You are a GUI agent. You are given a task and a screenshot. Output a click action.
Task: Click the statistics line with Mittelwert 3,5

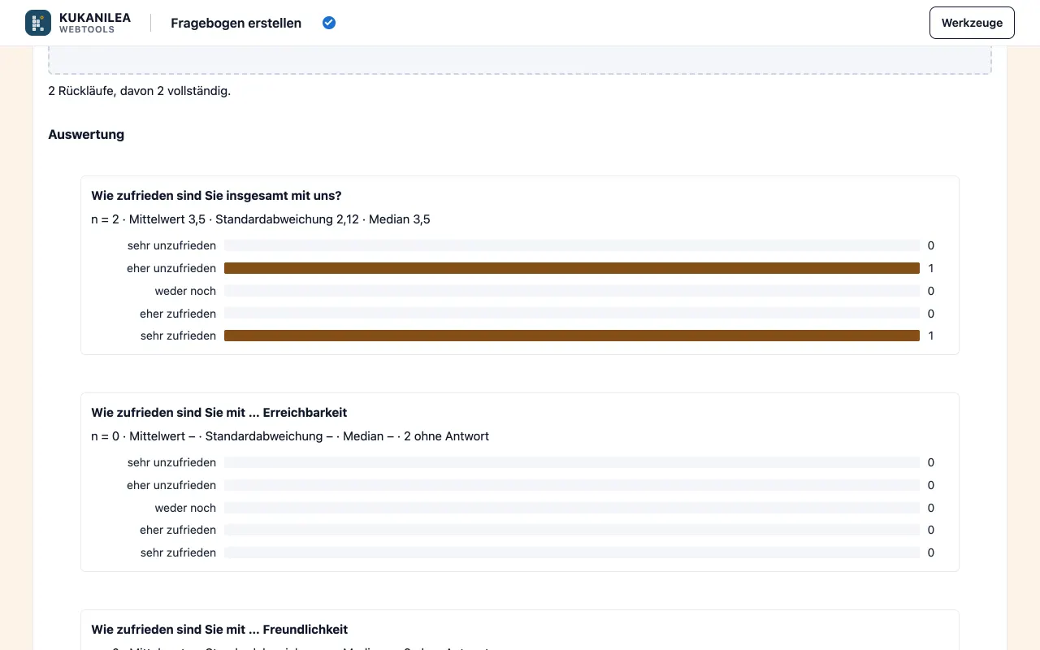(x=261, y=219)
